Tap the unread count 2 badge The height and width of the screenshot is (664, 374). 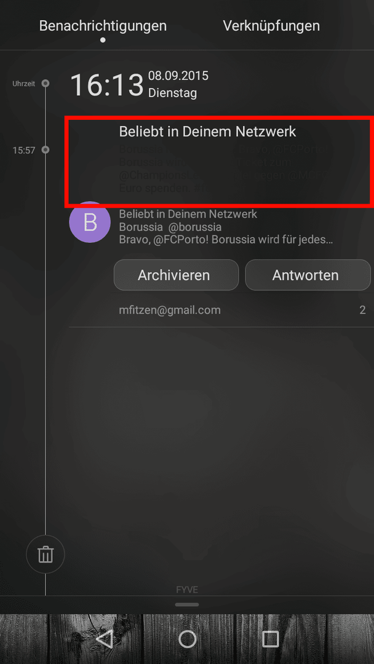(362, 310)
